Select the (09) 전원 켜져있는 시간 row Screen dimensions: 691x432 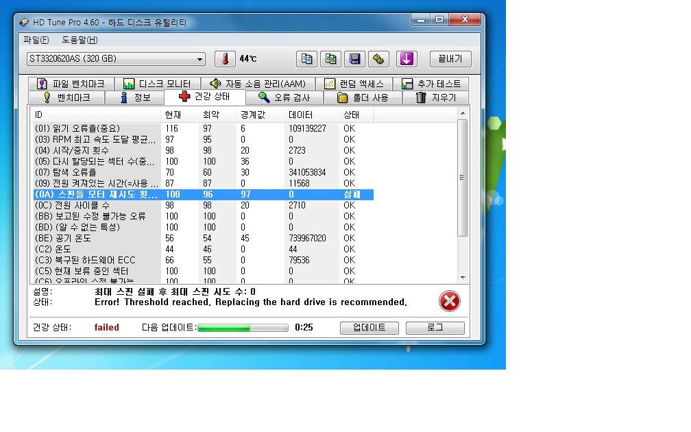pyautogui.click(x=203, y=183)
